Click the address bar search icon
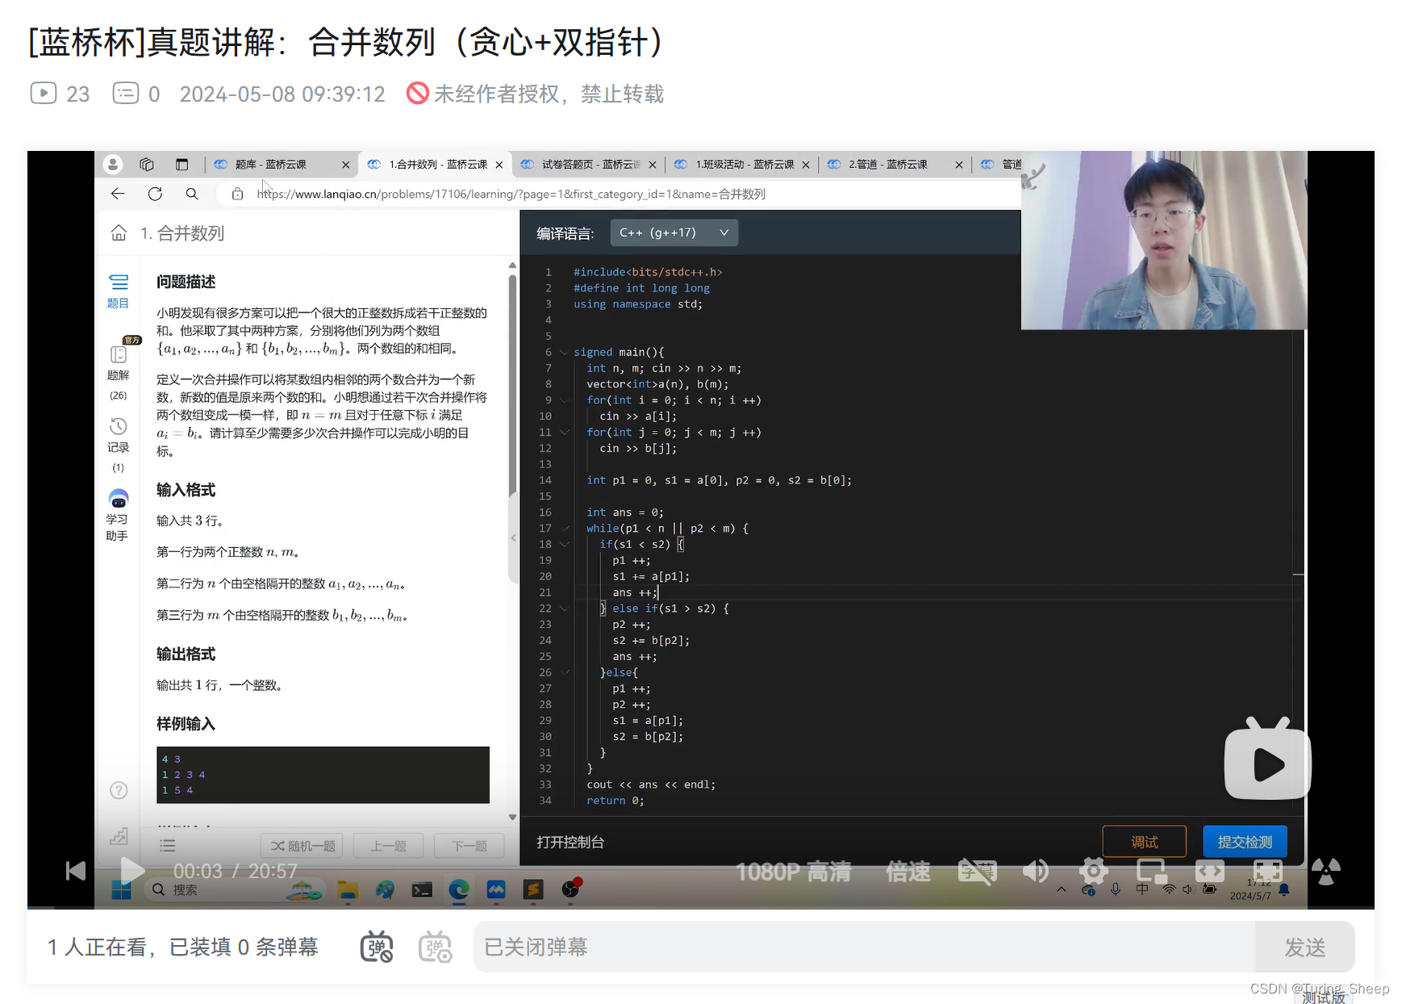Viewport: 1402px width, 1004px height. (192, 194)
